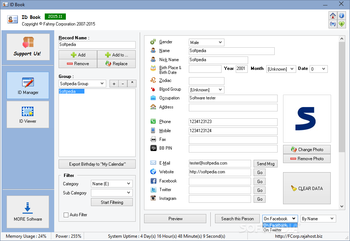The image size is (350, 241).
Task: Click the broadcast signal icon
Action: [333, 24]
